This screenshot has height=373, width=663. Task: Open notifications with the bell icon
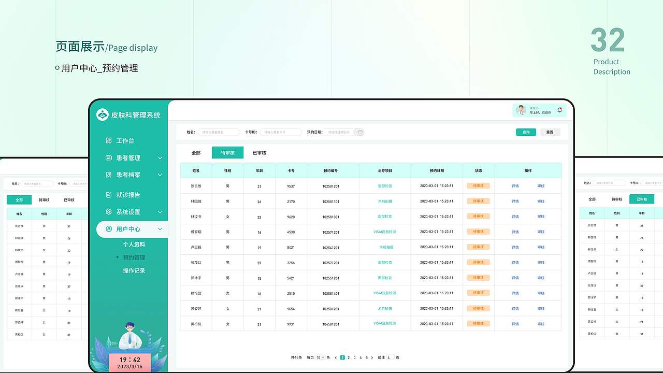tap(559, 110)
